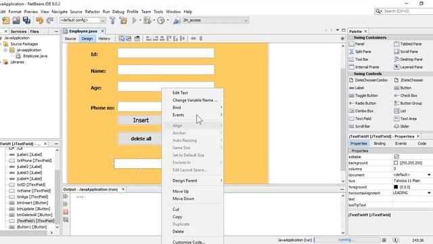
Task: Click the Save All toolbar icon
Action: click(x=26, y=20)
